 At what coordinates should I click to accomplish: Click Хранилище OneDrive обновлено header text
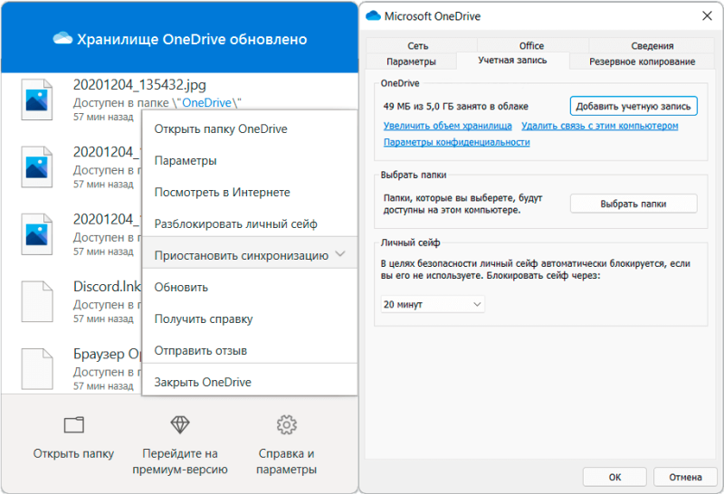192,39
